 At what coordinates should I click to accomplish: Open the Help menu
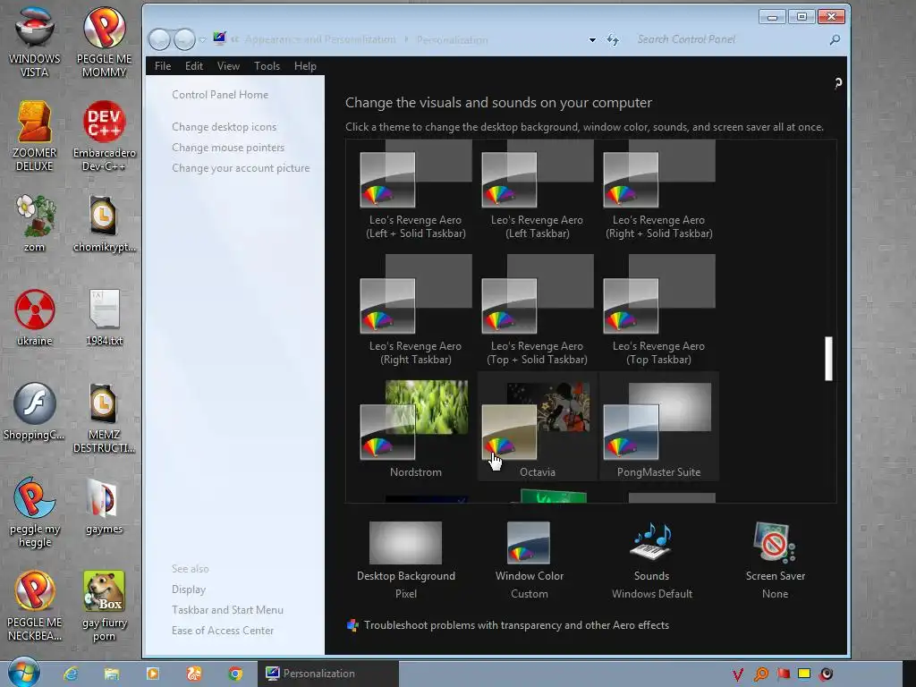click(x=305, y=66)
